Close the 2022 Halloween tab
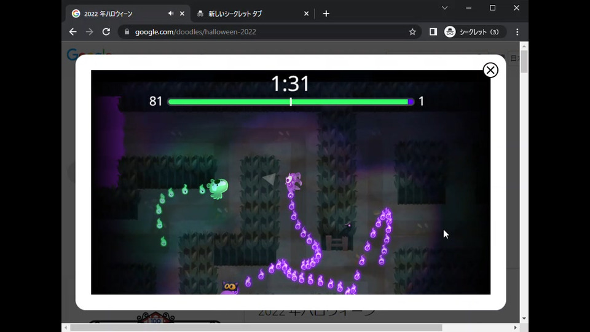Viewport: 590px width, 332px height. tap(182, 14)
